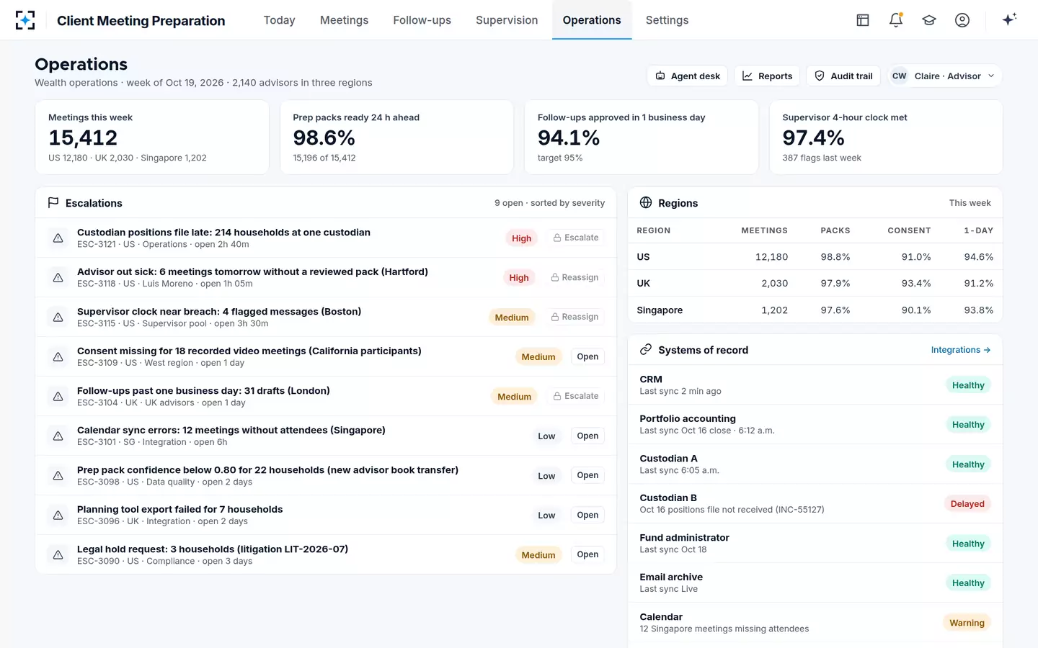Escalate the London follow-ups drafts issue
The width and height of the screenshot is (1038, 648).
coord(576,396)
